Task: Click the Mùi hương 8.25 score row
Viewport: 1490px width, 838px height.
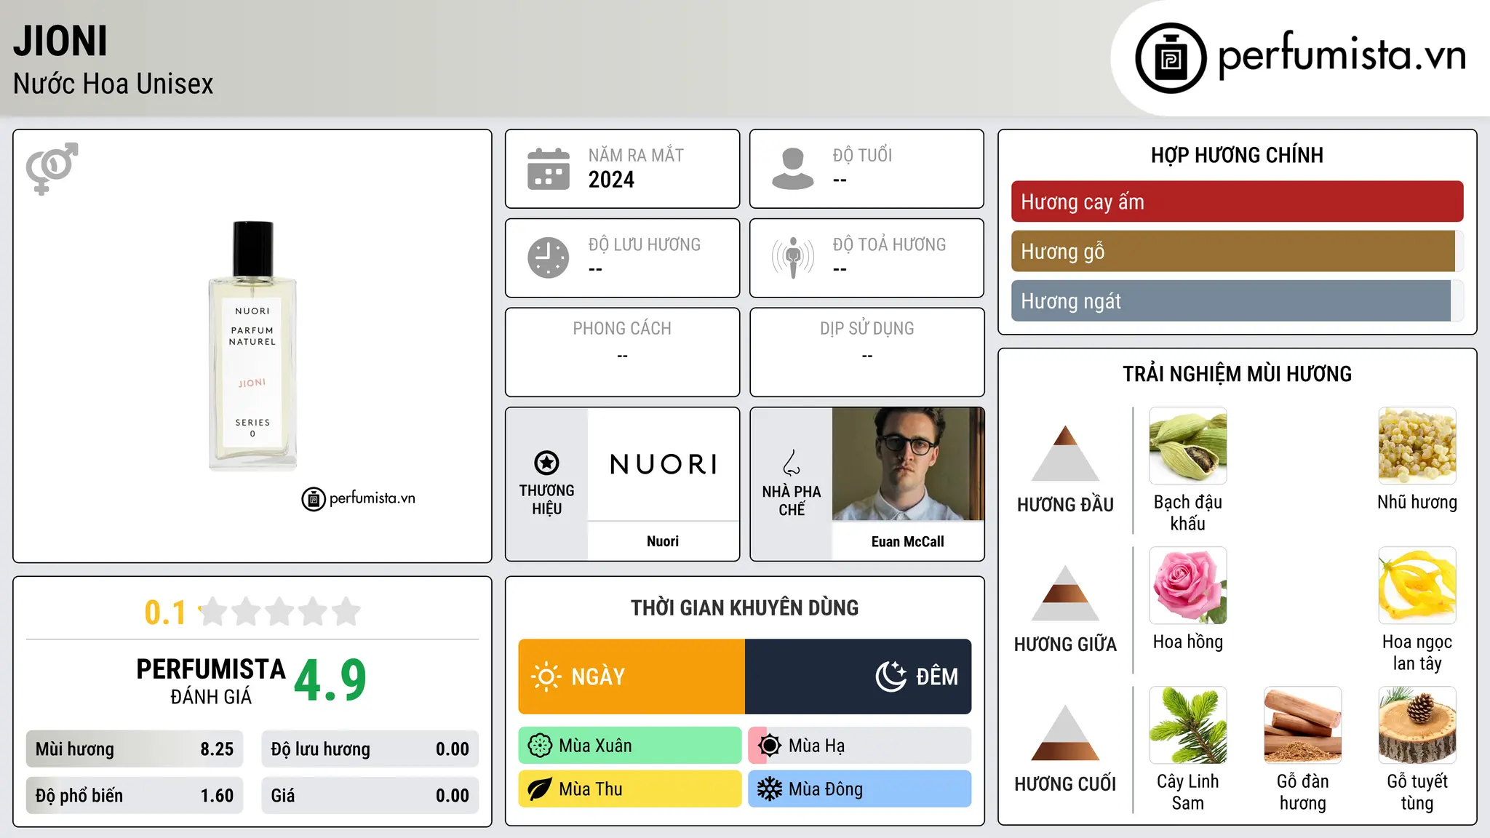Action: point(135,749)
